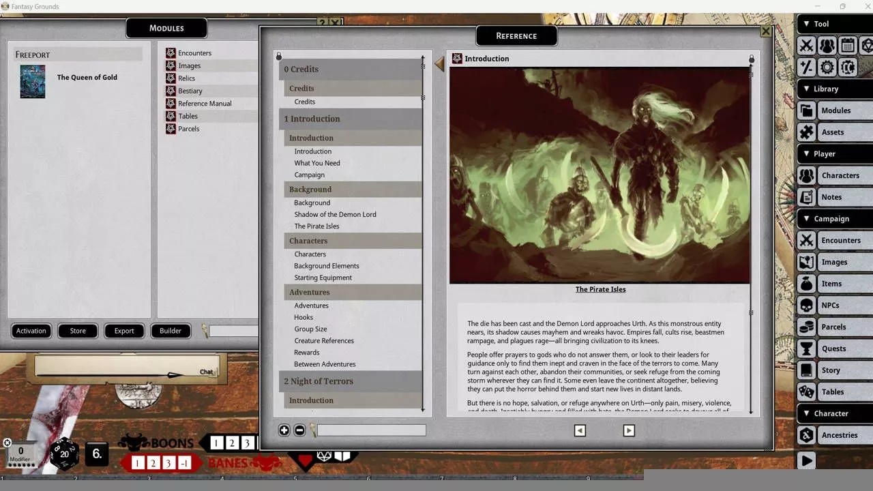Collapse the Library sidebar section
Image resolution: width=873 pixels, height=491 pixels.
pos(835,89)
